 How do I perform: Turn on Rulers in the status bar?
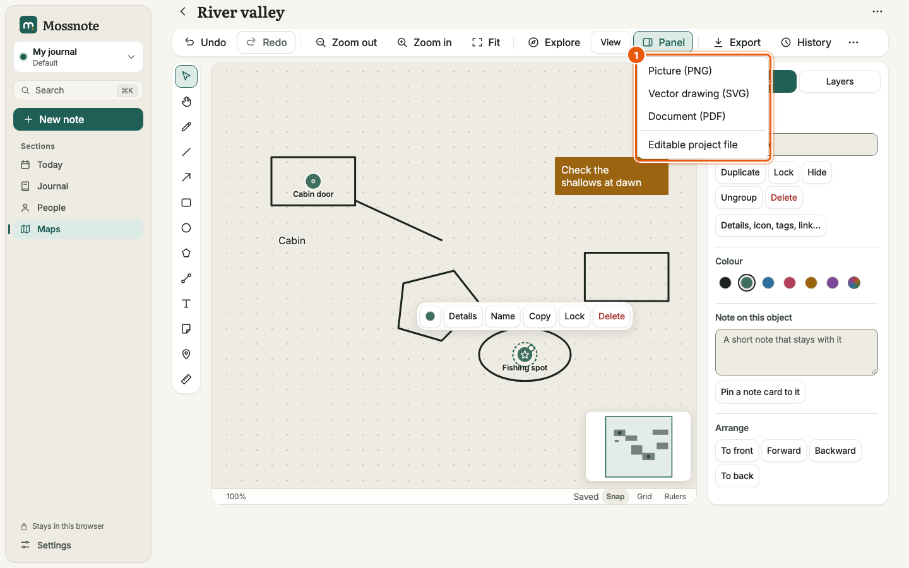click(x=675, y=497)
